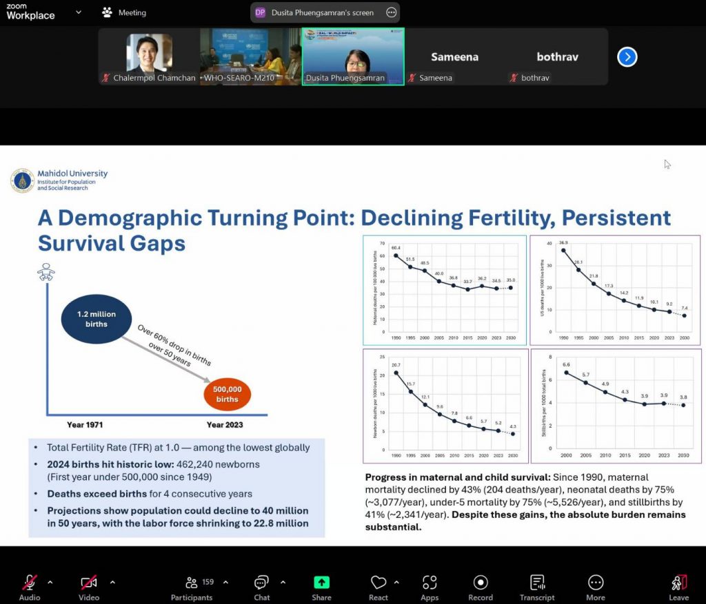Expand the Audio settings arrow

[x=50, y=582]
